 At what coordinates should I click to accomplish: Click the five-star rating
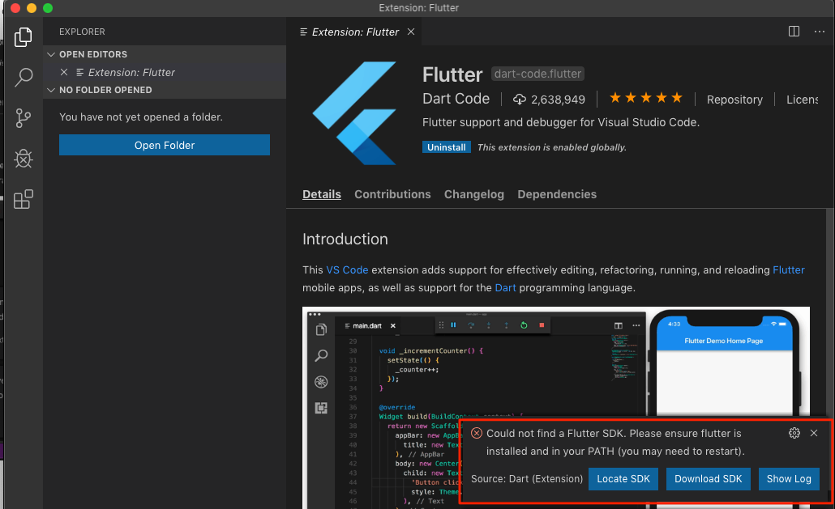point(646,98)
